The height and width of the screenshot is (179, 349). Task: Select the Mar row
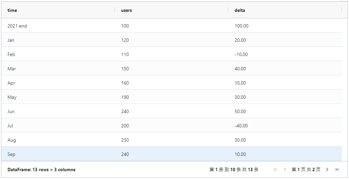(12, 69)
